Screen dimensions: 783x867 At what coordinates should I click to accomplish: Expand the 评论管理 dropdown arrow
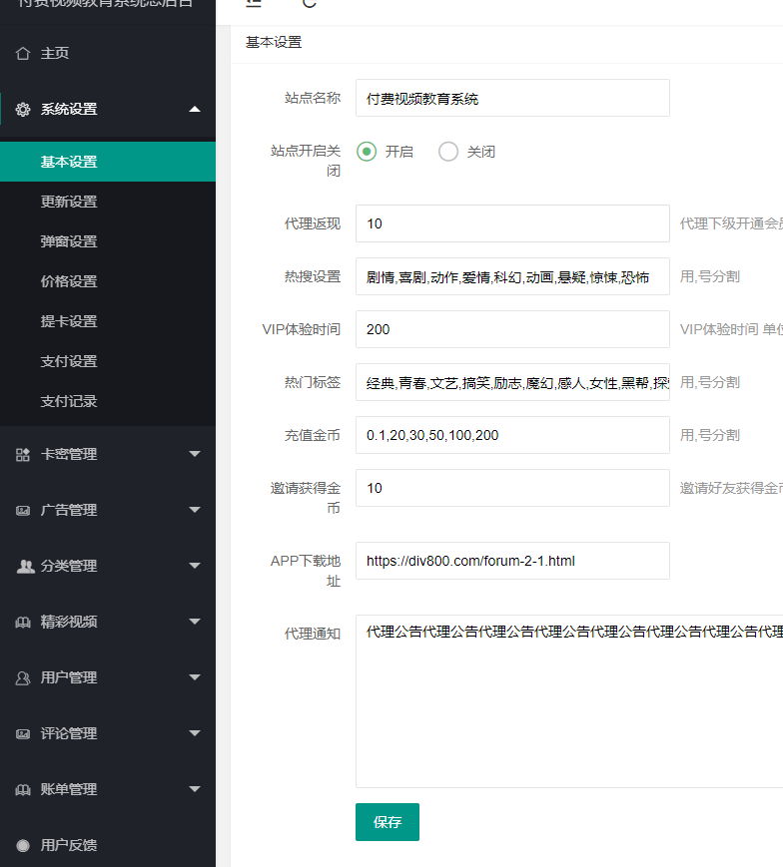pos(195,734)
